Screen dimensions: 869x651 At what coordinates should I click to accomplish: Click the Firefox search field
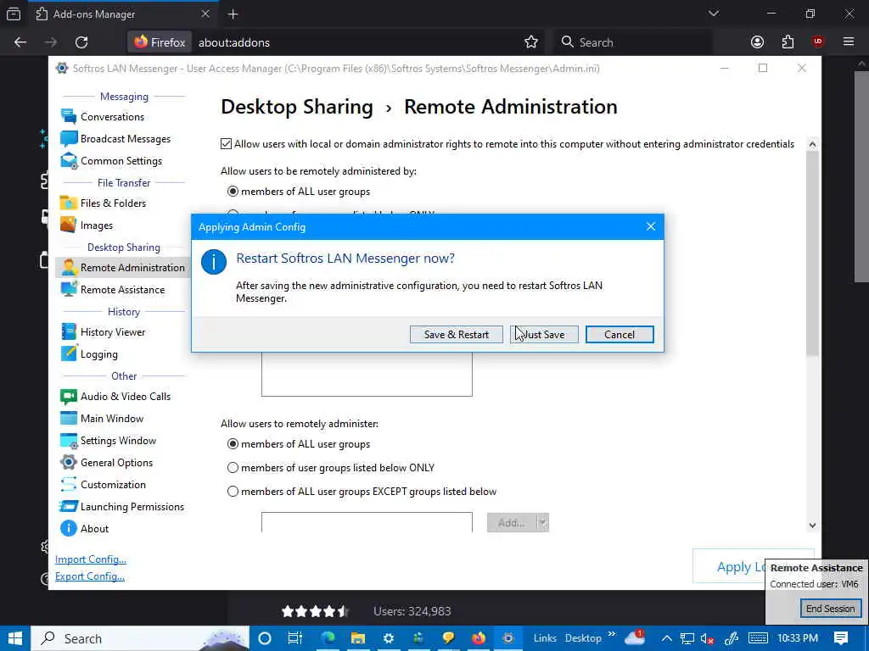tap(632, 42)
